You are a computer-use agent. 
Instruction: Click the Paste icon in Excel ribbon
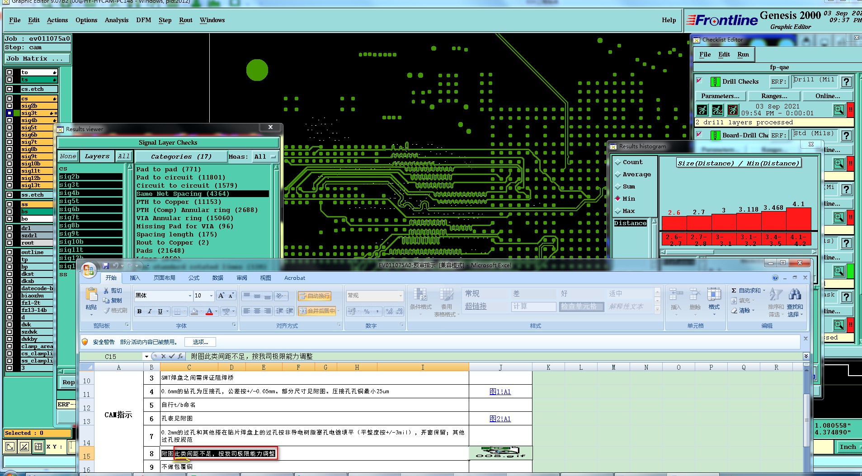(92, 295)
